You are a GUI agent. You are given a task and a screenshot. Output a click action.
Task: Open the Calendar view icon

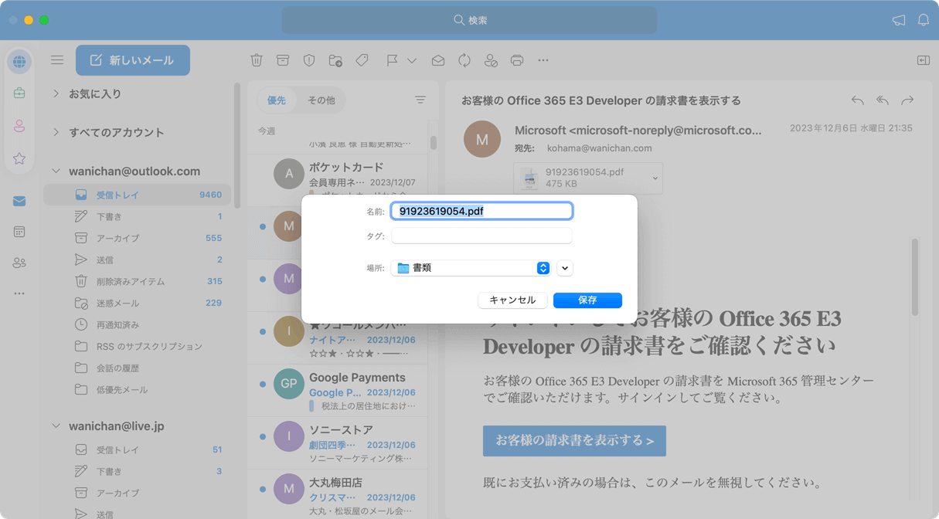pos(19,232)
